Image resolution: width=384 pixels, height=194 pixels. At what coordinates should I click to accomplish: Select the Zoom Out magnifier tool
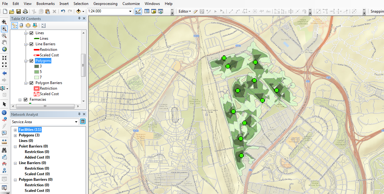[x=4, y=36]
